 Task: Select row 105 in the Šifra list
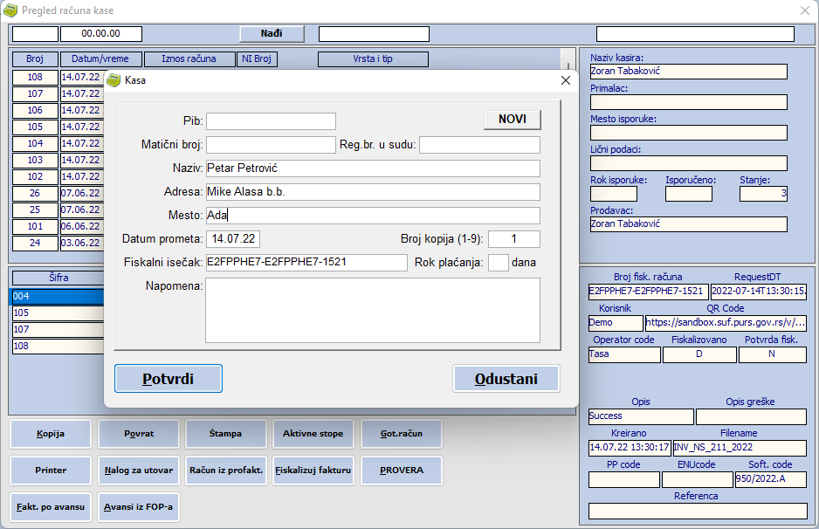tap(57, 313)
